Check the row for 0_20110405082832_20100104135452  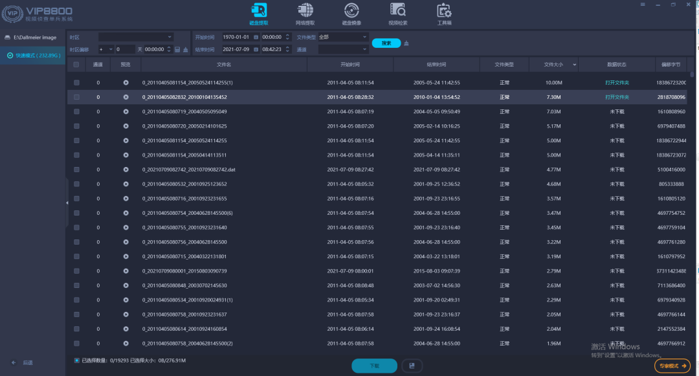coord(76,97)
